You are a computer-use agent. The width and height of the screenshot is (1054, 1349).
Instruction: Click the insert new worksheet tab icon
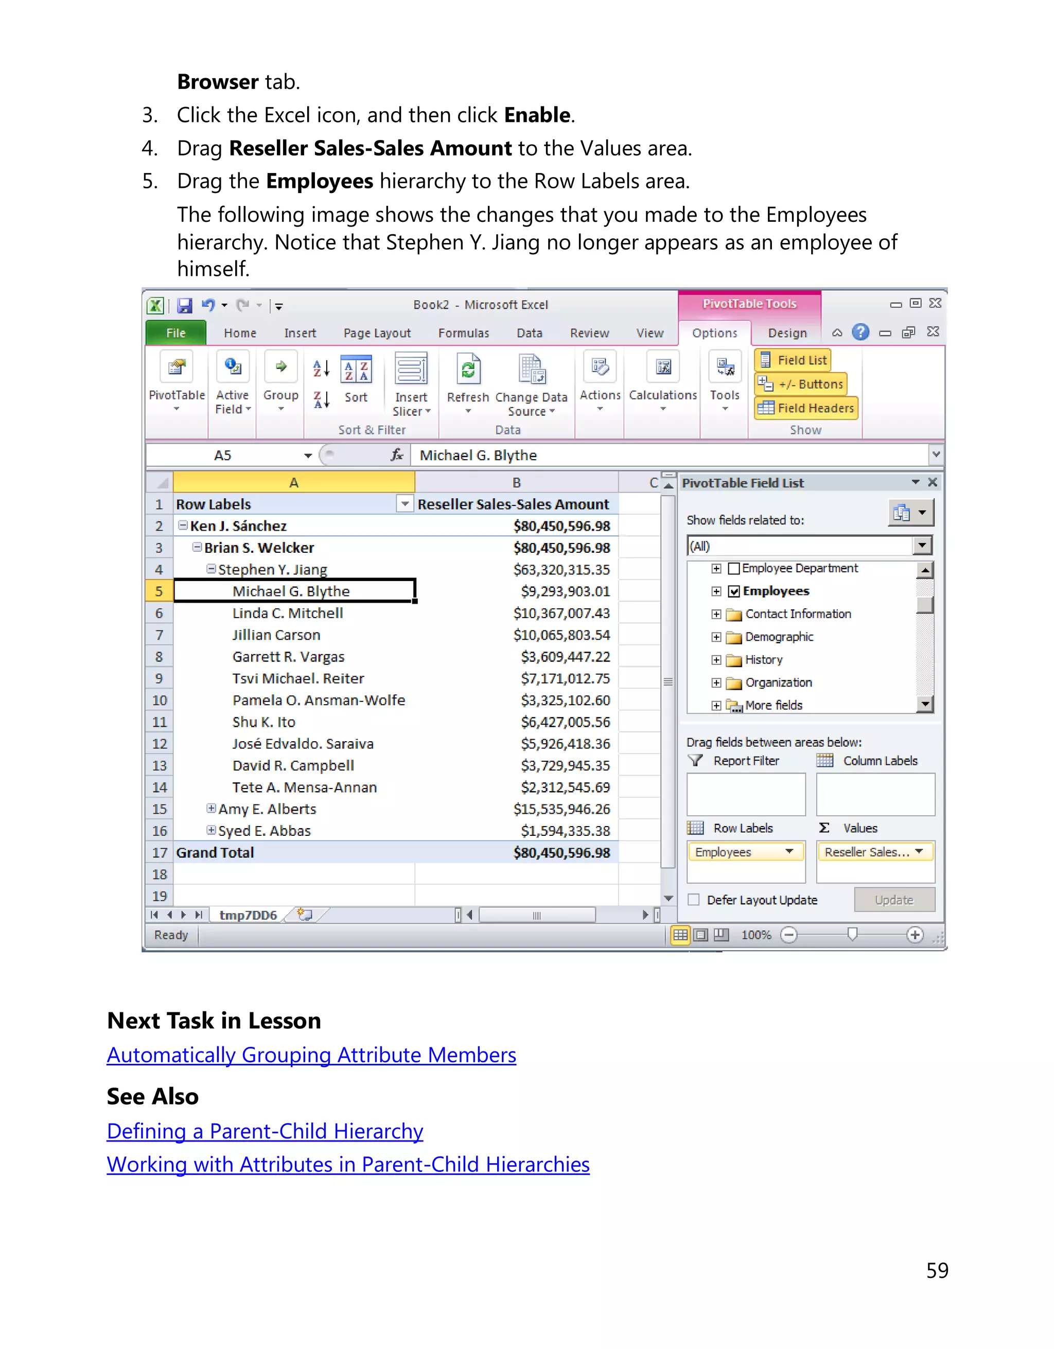click(x=305, y=915)
